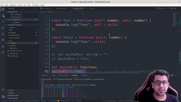Expand the RUNNING TASKS section
Screen dimensions: 181x102
(x=22, y=96)
